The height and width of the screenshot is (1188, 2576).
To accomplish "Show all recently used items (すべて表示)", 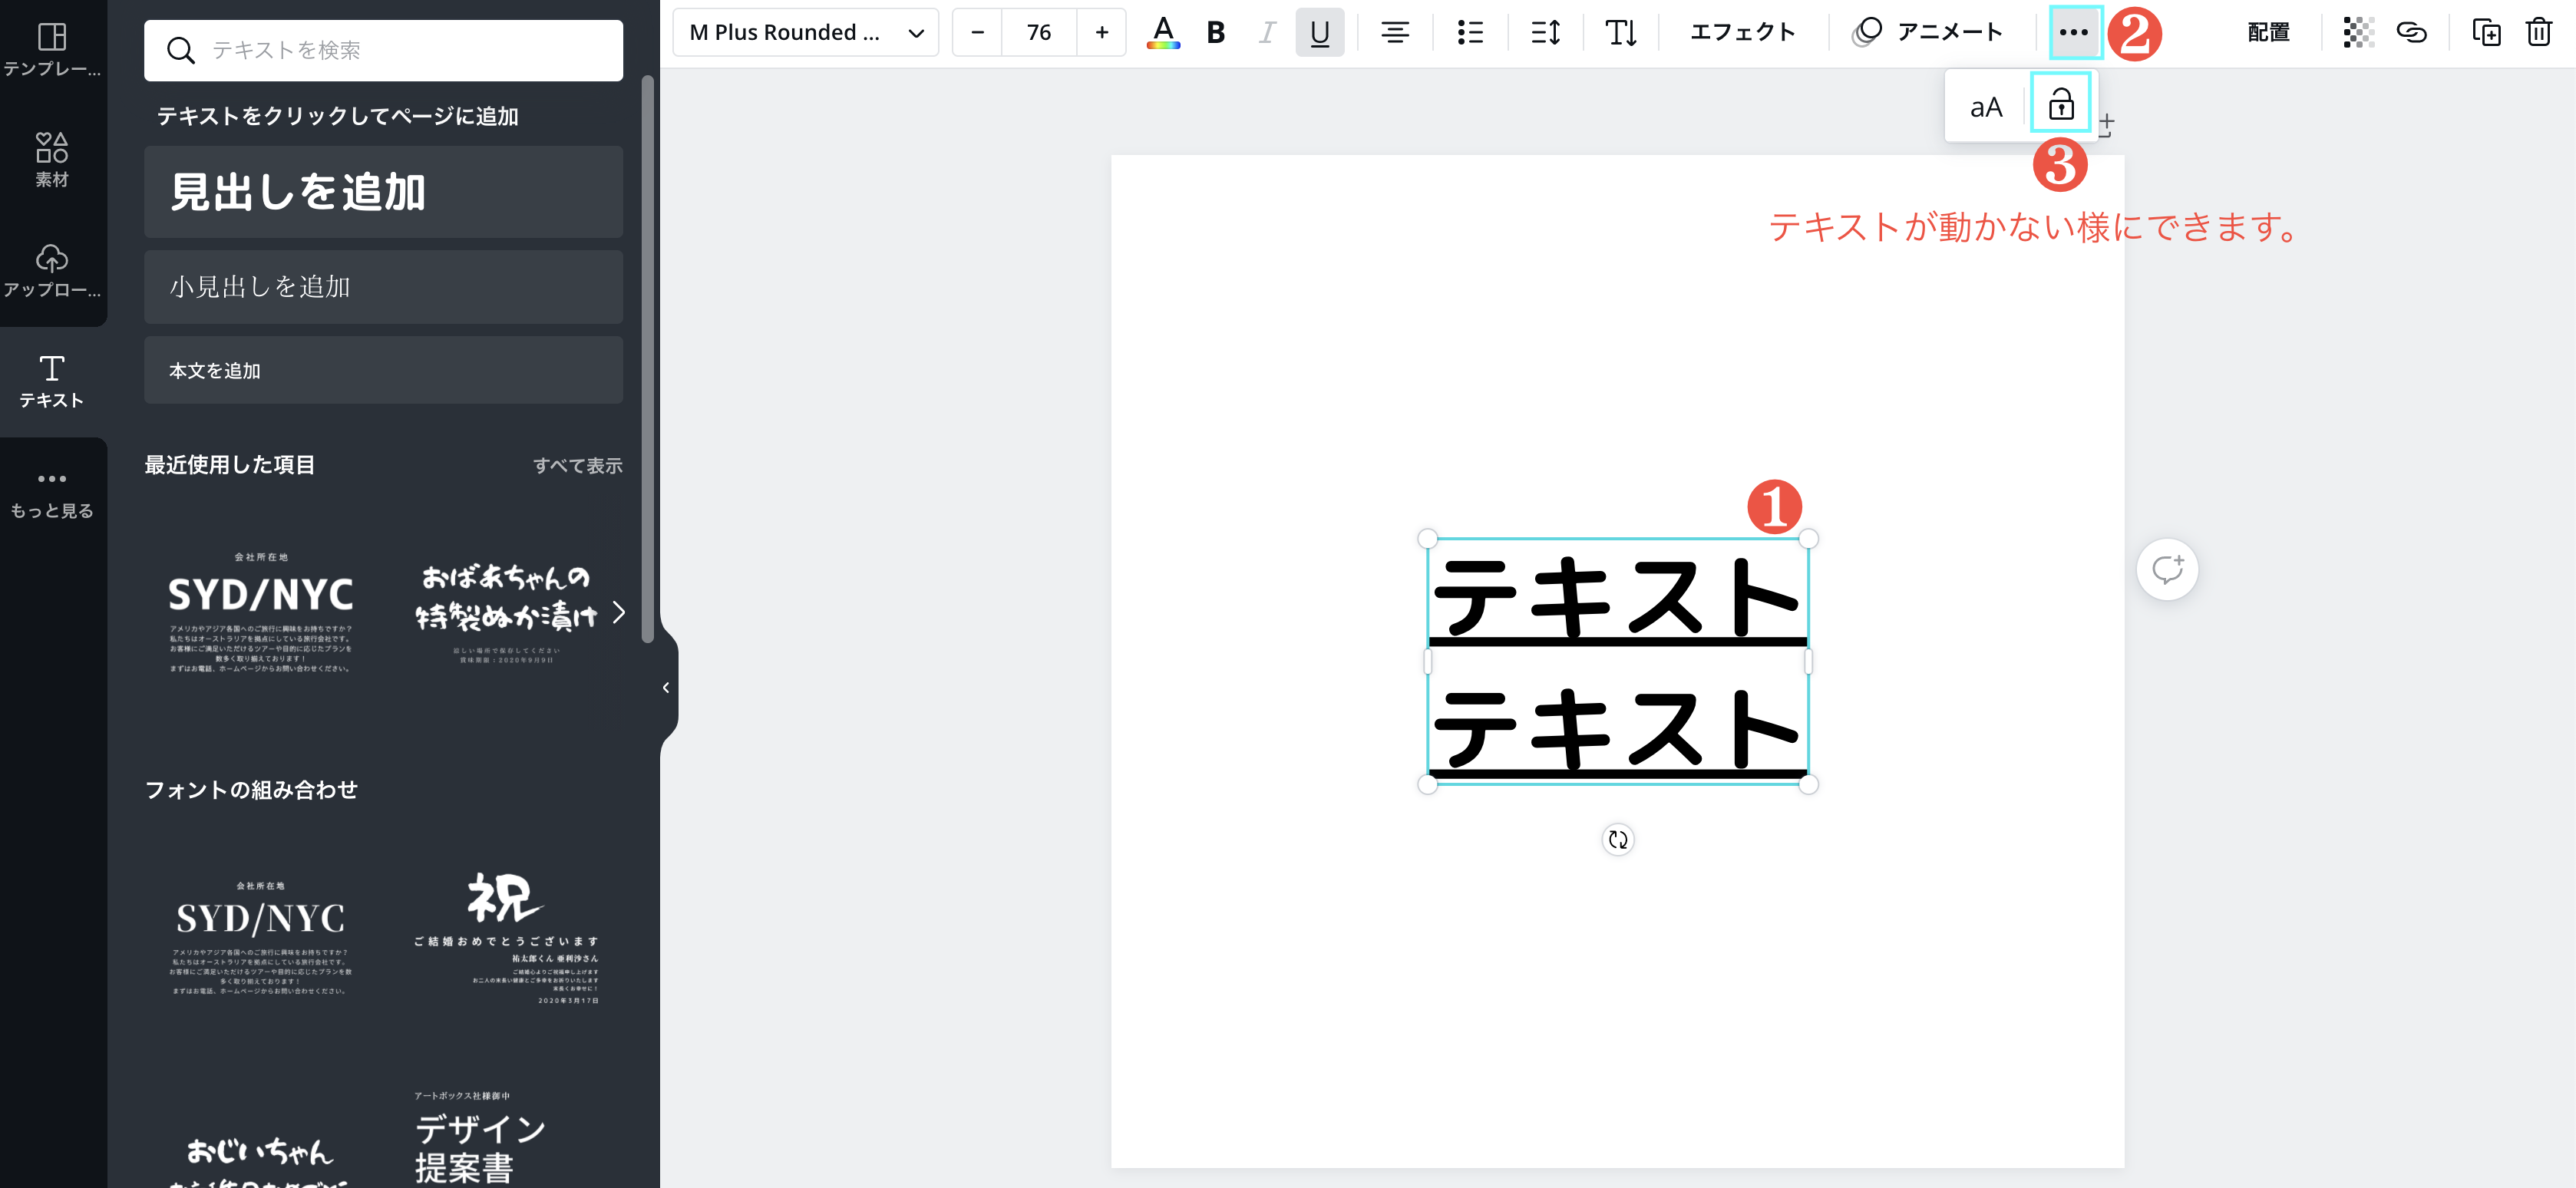I will pyautogui.click(x=577, y=466).
